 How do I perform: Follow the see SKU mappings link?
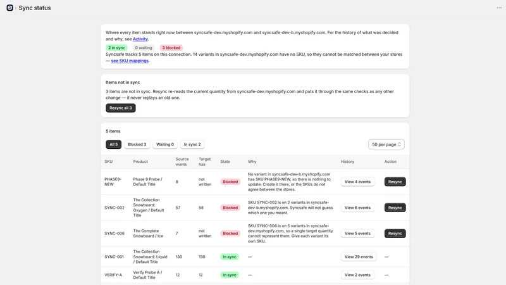pos(130,61)
